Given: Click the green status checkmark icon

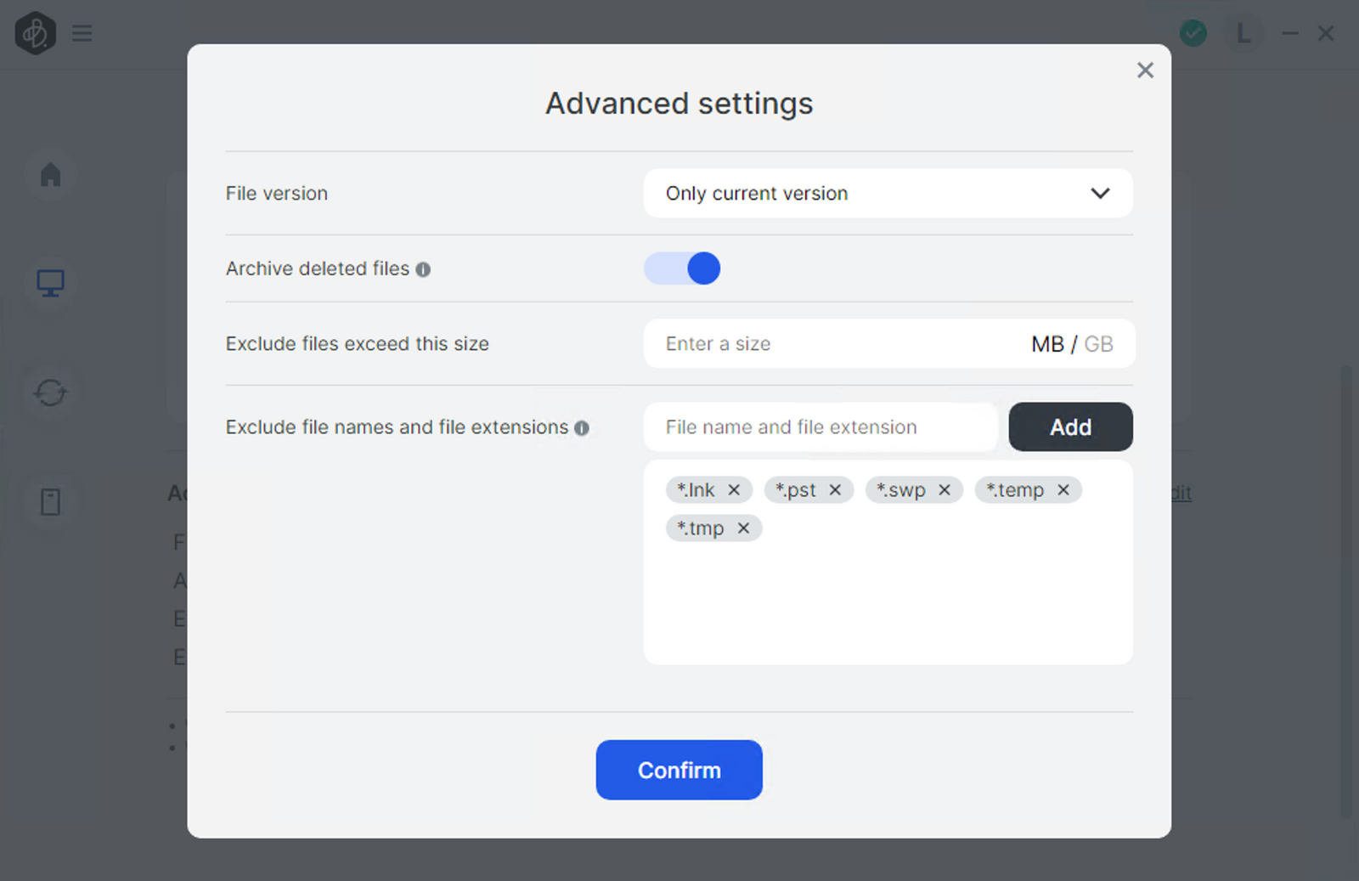Looking at the screenshot, I should (1193, 33).
